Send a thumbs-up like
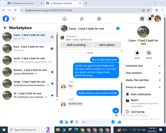Viewport: 166px width, 133px height. coord(120,122)
